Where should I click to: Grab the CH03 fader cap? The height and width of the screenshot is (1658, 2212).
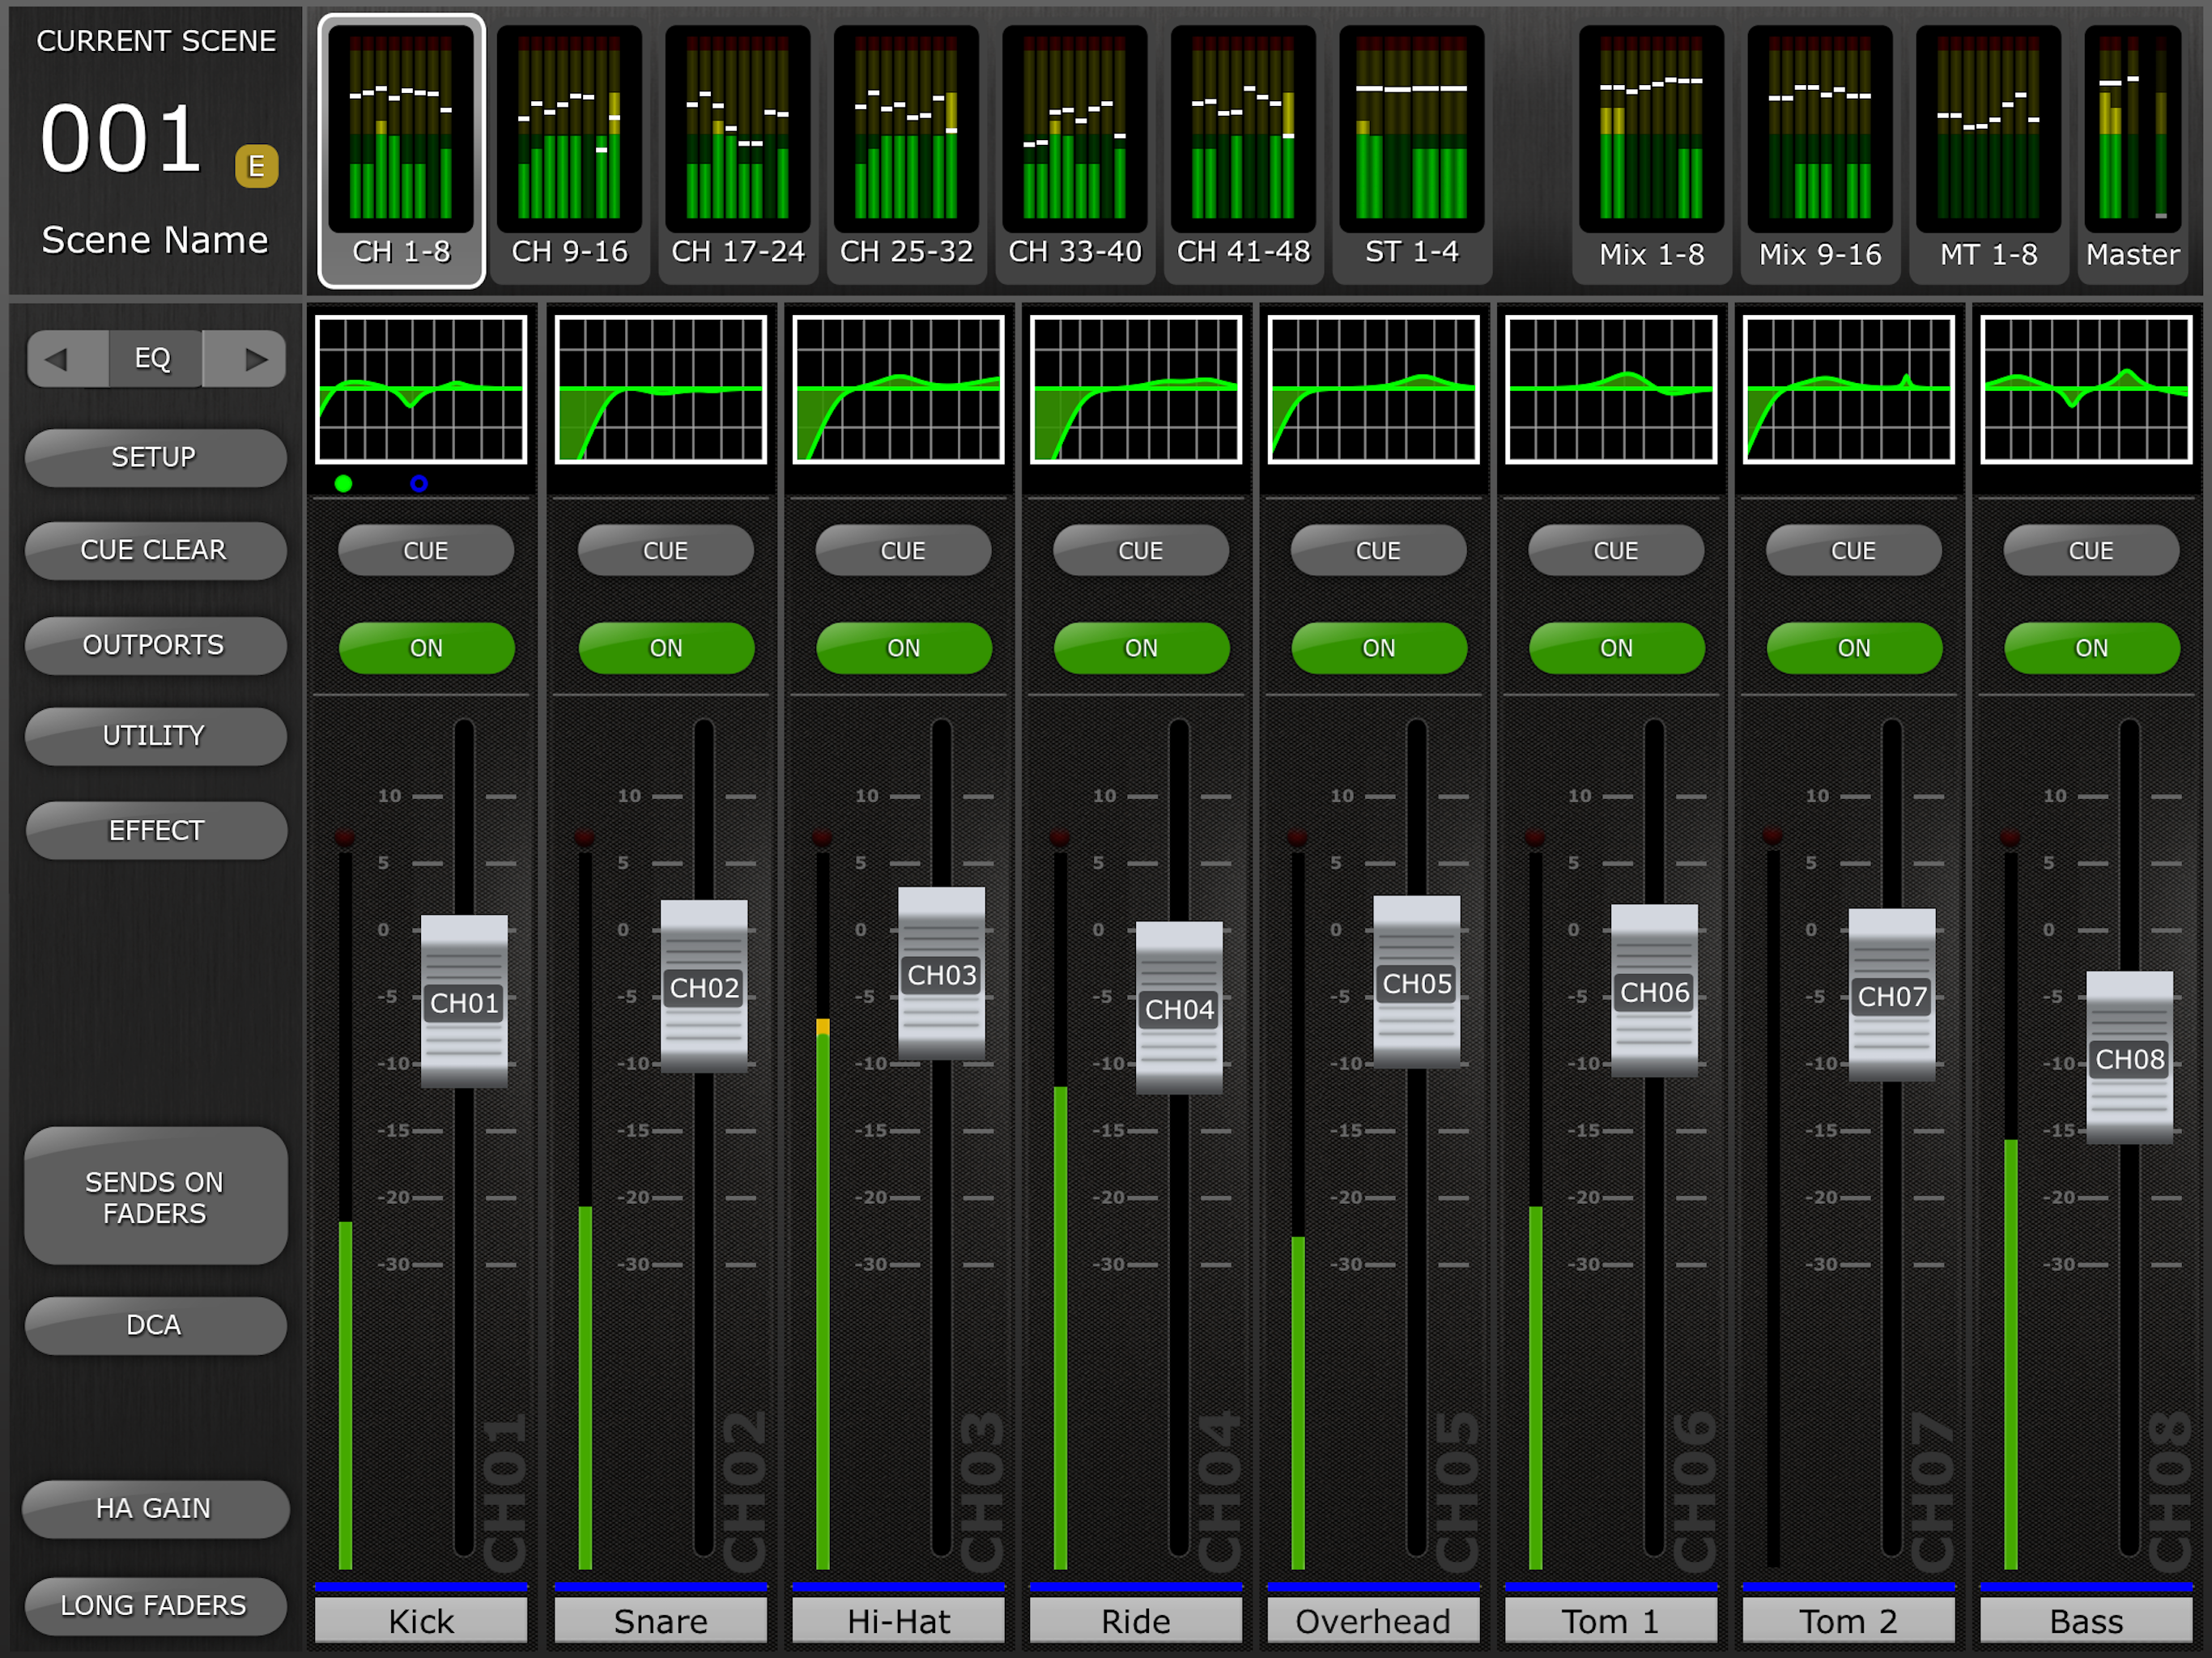pyautogui.click(x=940, y=975)
